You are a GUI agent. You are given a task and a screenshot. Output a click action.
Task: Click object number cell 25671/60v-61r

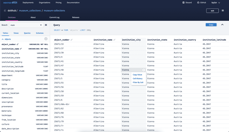point(62,104)
